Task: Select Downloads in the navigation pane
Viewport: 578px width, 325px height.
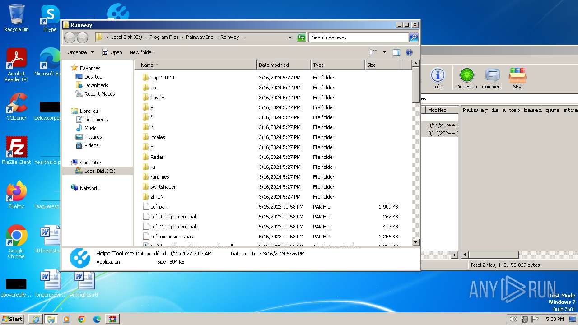Action: [96, 85]
